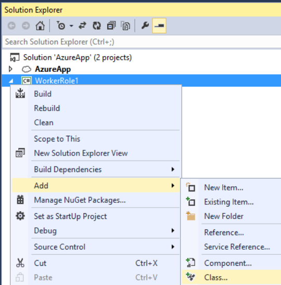Click the Debug submenu arrow
This screenshot has width=281, height=285.
point(173,230)
